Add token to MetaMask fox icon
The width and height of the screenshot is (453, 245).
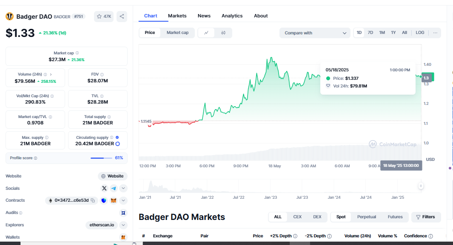(114, 200)
